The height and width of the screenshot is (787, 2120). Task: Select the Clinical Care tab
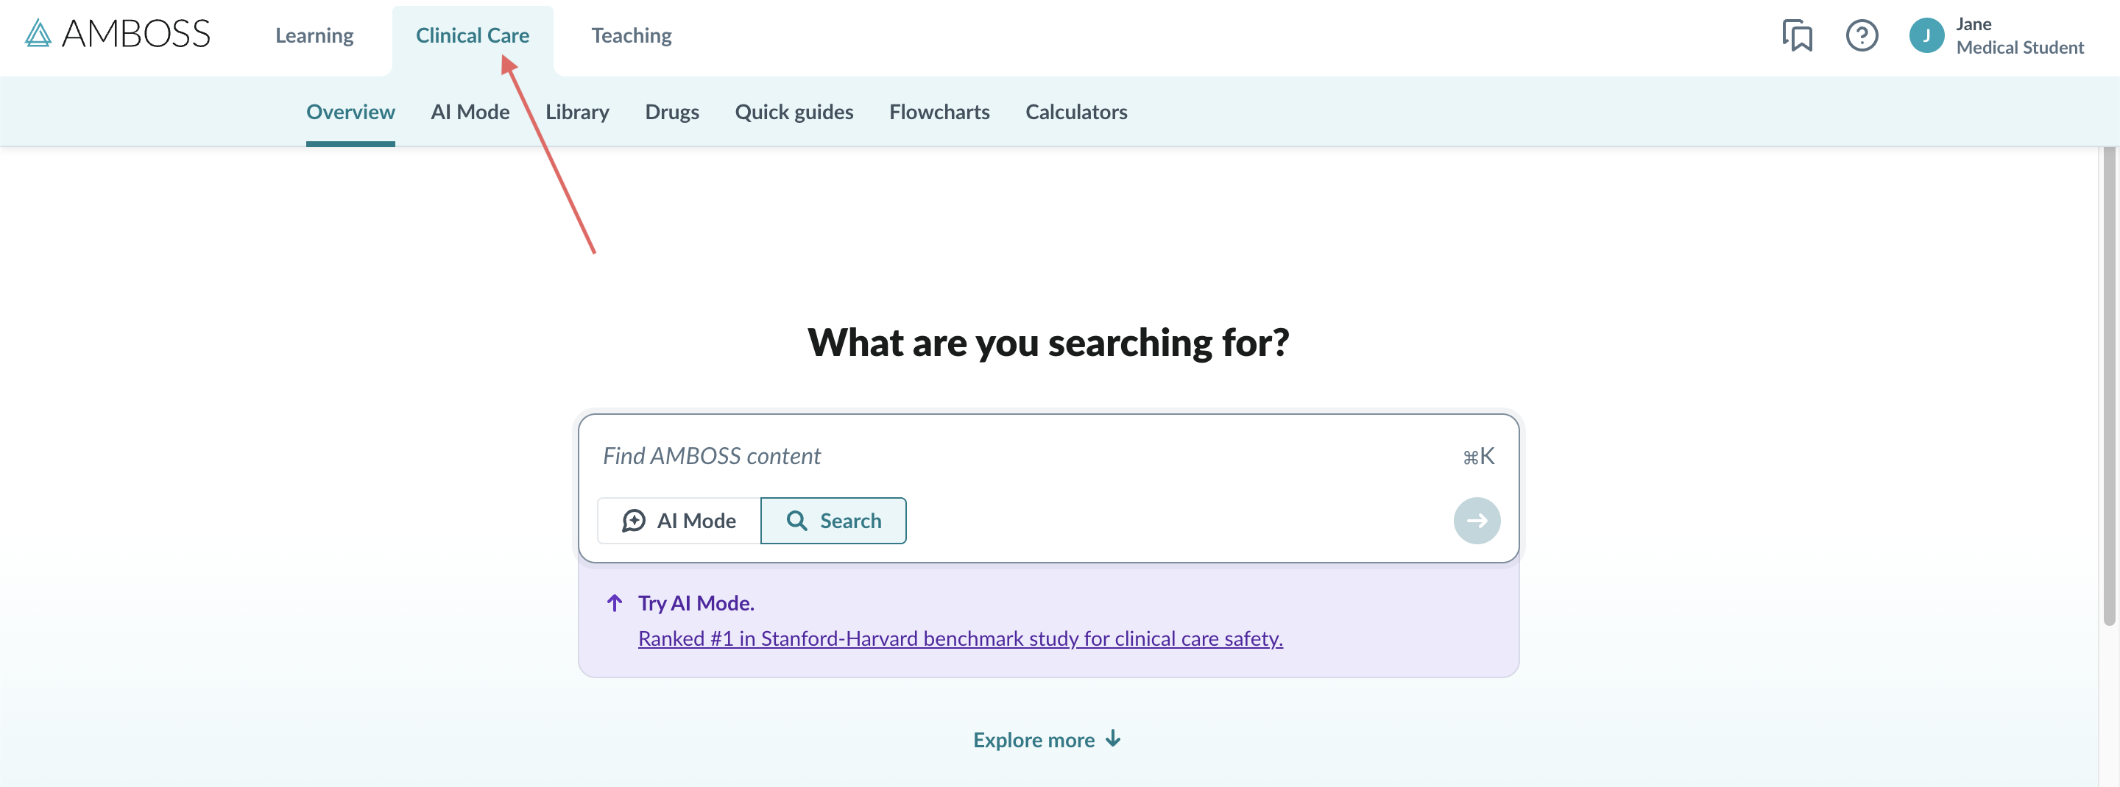(x=473, y=35)
